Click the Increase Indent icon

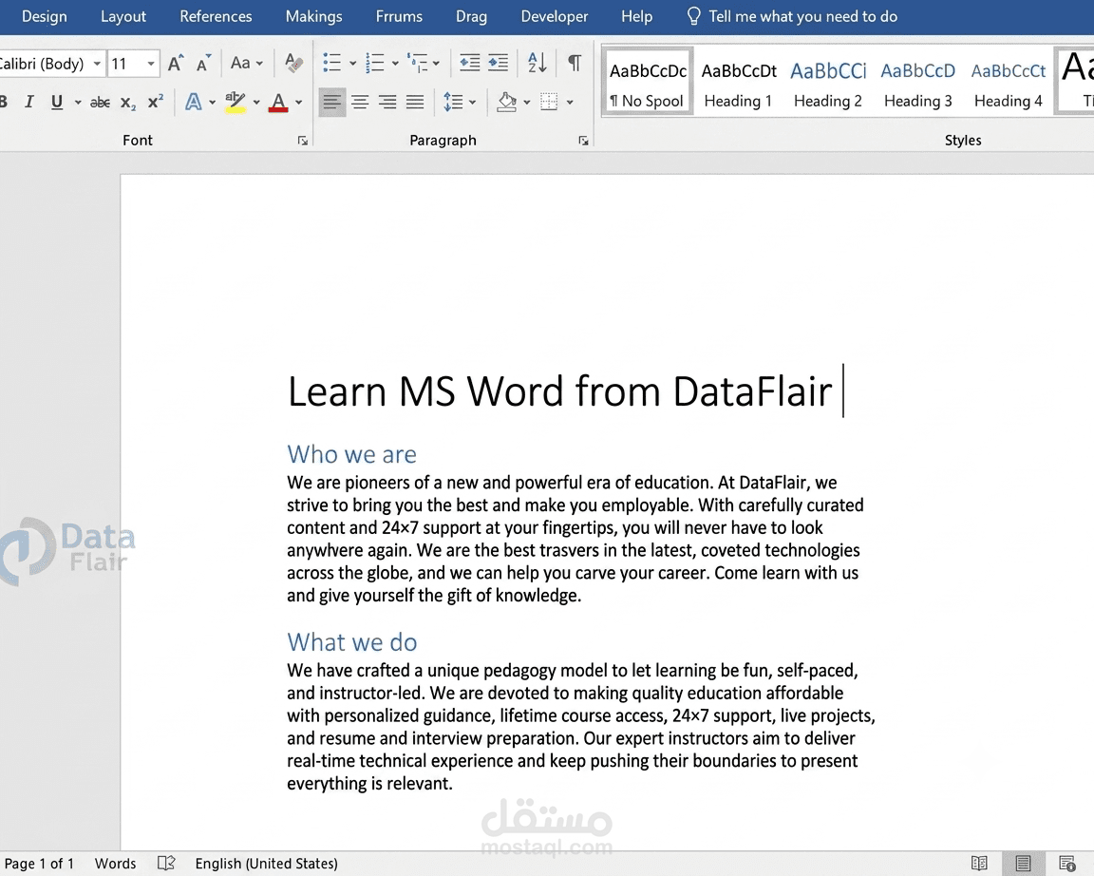[499, 64]
